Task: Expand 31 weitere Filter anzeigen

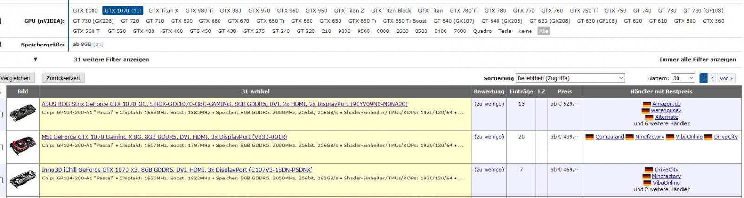Action: pyautogui.click(x=112, y=60)
